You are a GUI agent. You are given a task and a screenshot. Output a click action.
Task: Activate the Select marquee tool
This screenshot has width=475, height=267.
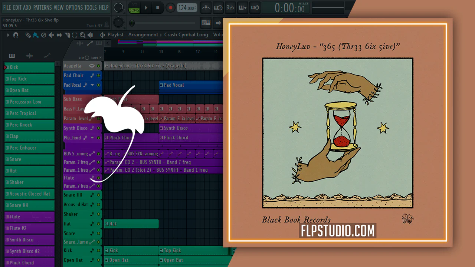point(75,35)
